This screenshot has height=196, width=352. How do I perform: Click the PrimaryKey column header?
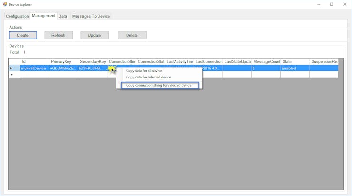click(64, 61)
